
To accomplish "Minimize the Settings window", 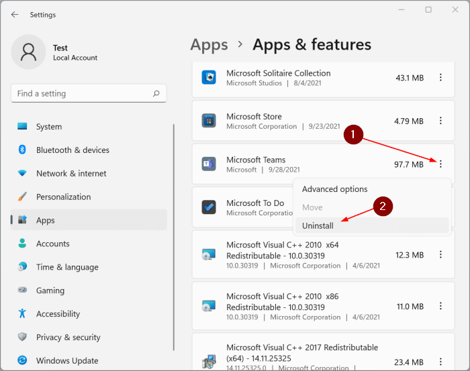I will 402,10.
